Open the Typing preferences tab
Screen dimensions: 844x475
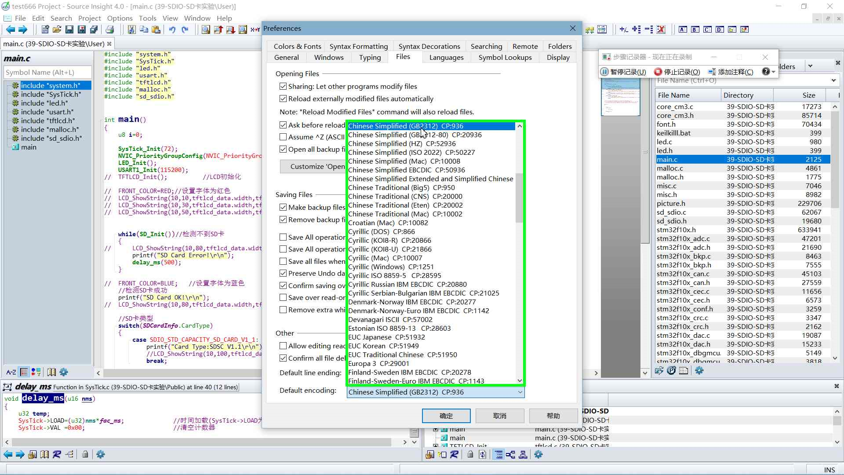(x=370, y=57)
